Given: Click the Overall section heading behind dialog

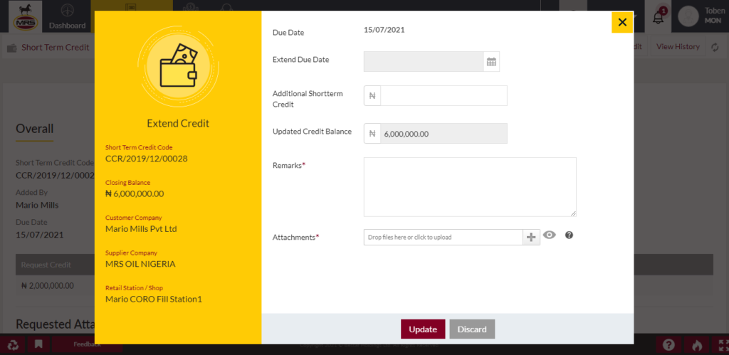Looking at the screenshot, I should click(35, 129).
